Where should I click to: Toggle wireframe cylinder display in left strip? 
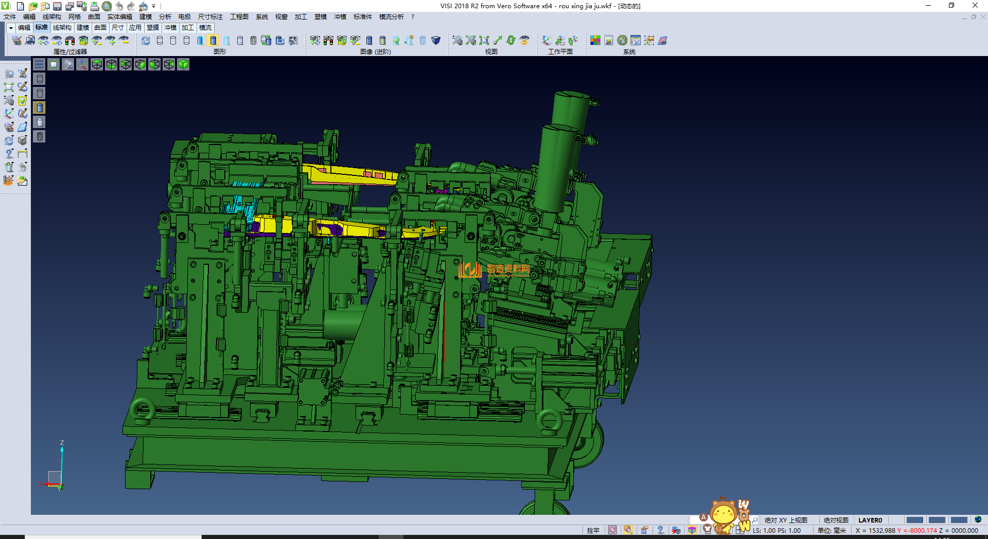pos(40,79)
